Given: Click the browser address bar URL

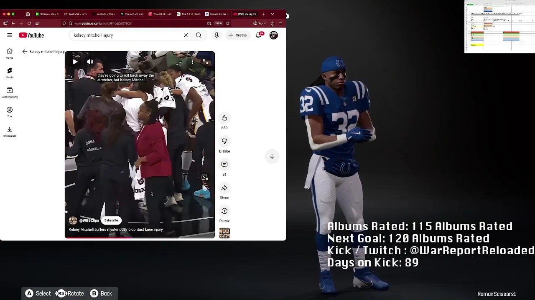Looking at the screenshot, I should coord(103,23).
